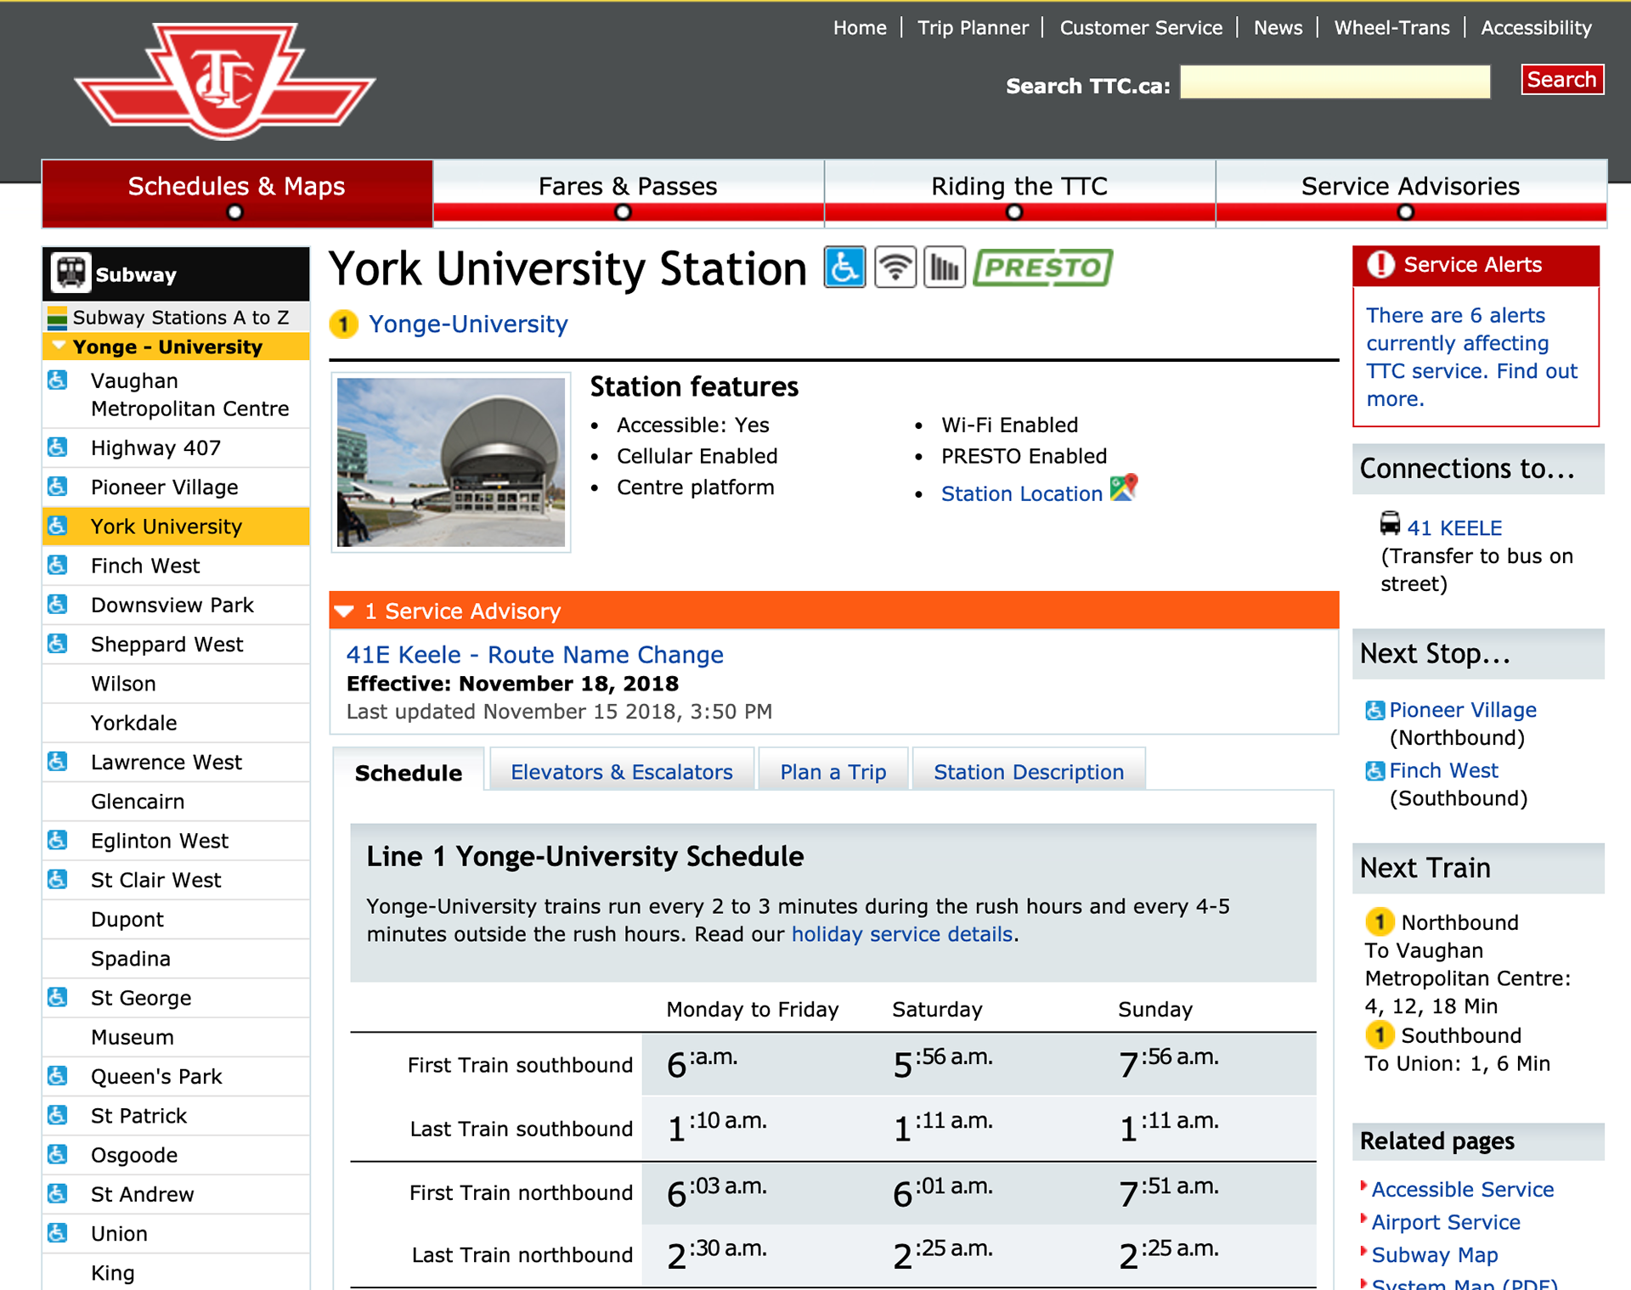1631x1290 pixels.
Task: Click the subway train icon in sidebar header
Action: (71, 273)
